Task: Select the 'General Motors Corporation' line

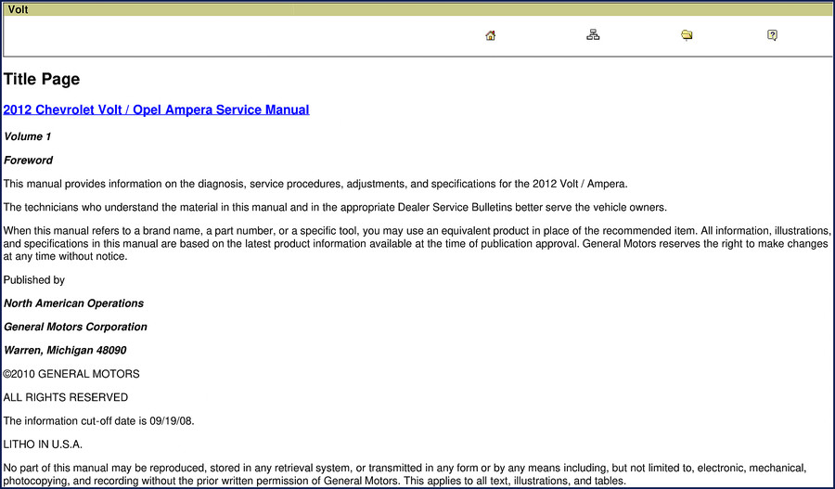Action: (x=75, y=327)
